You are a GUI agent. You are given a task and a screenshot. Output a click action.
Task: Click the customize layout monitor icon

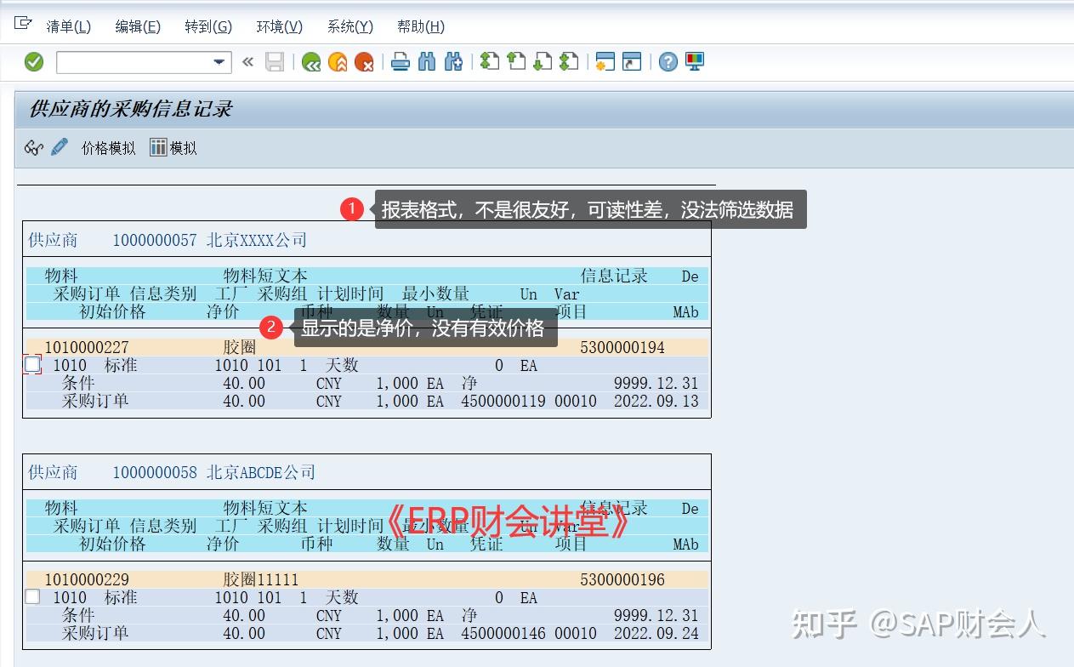point(694,61)
